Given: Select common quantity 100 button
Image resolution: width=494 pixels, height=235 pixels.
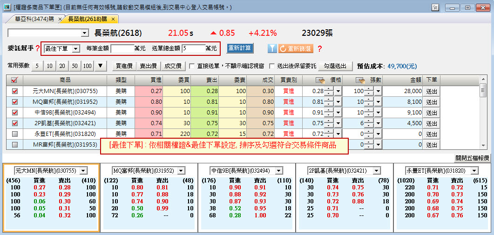Looking at the screenshot, I should [88, 66].
